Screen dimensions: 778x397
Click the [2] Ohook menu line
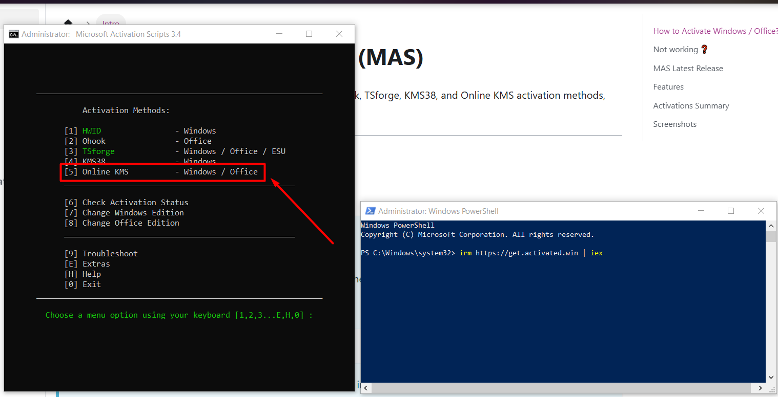pos(138,141)
